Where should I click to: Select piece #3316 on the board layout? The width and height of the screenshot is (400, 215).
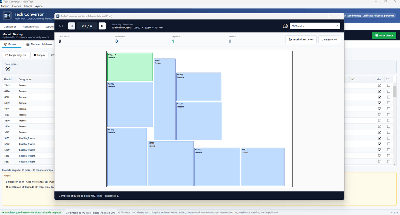tap(171, 163)
